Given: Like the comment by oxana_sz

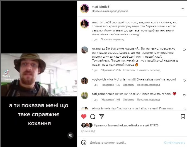Looking at the screenshot, I should coord(184,50).
